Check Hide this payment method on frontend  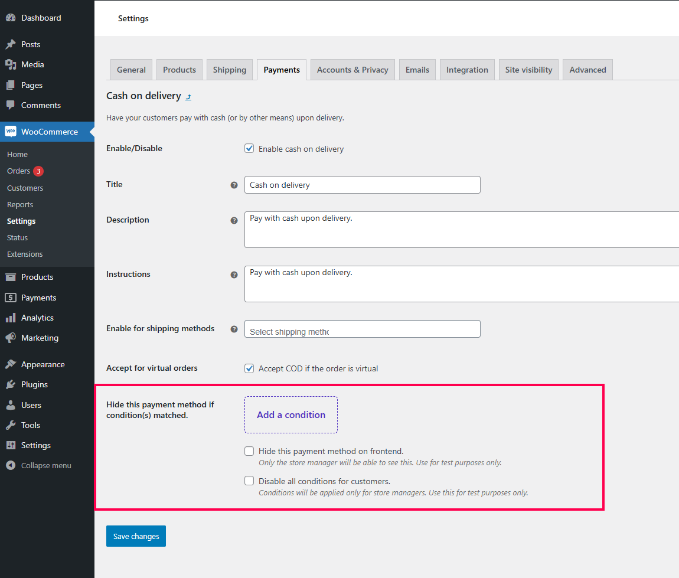(x=249, y=451)
